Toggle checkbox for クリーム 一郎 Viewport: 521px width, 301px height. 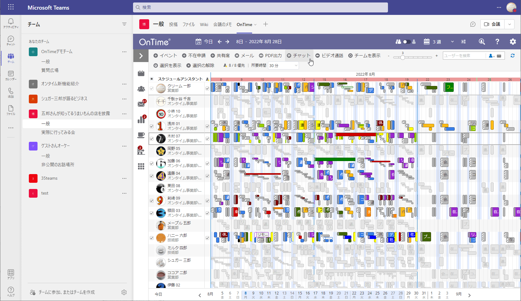pos(152,88)
